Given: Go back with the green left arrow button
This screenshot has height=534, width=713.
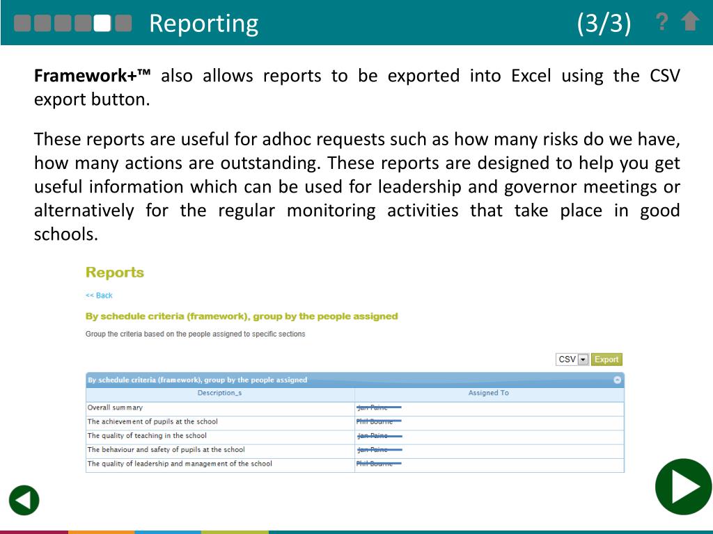Looking at the screenshot, I should click(24, 501).
